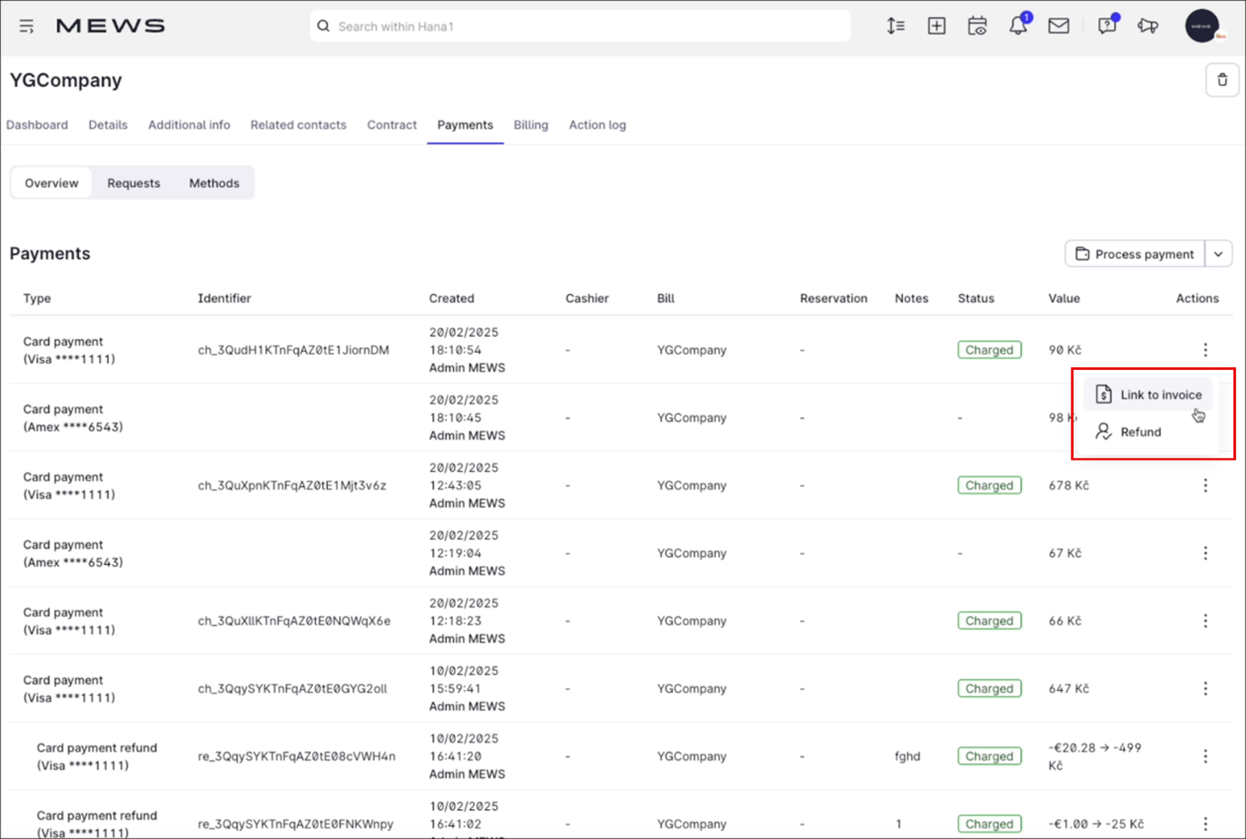1246x839 pixels.
Task: Click the Status column header
Action: click(x=976, y=298)
